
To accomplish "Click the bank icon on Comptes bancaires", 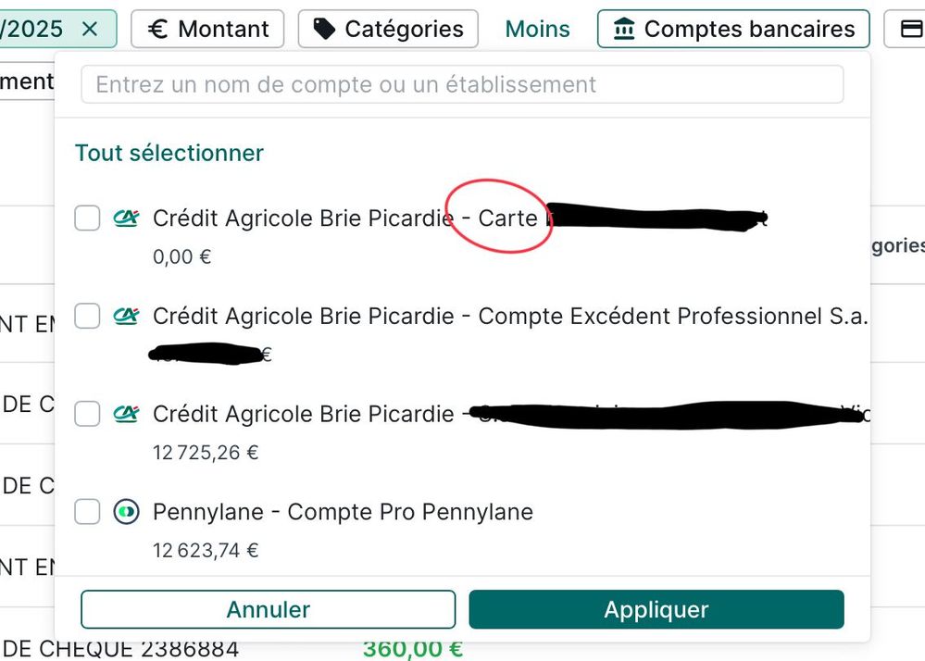I will click(x=624, y=29).
